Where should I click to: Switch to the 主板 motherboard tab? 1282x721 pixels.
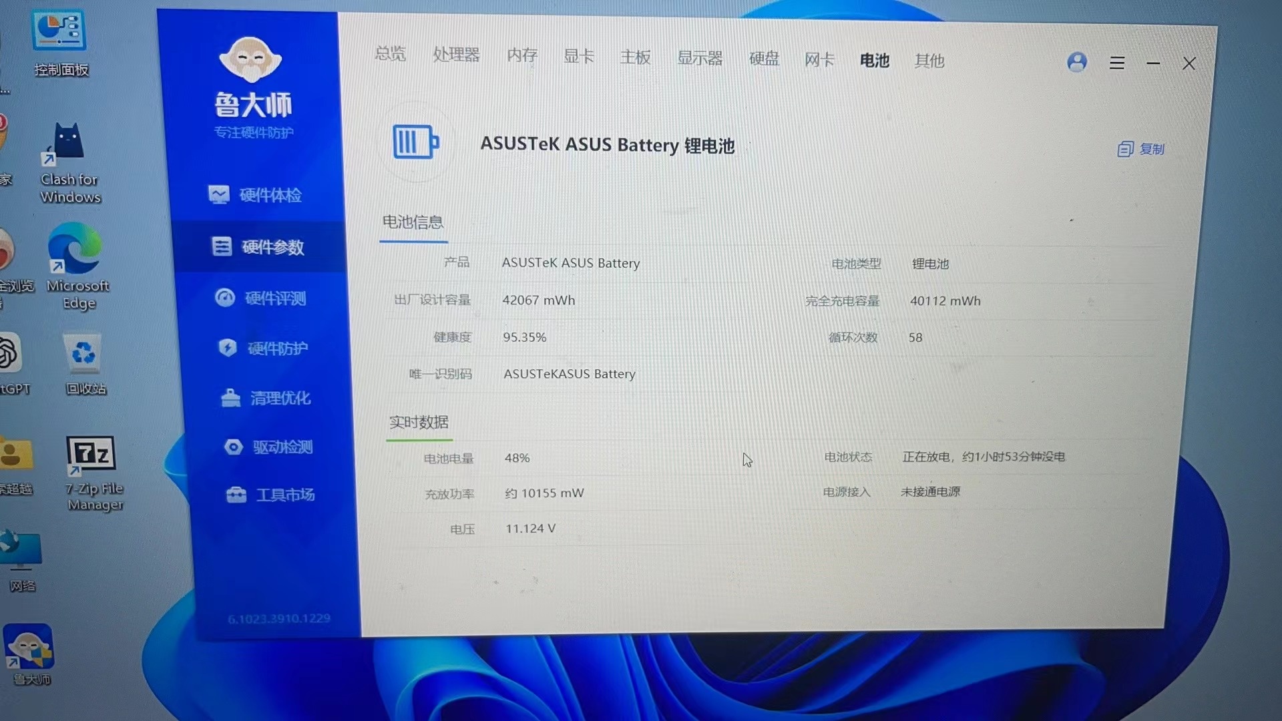pyautogui.click(x=635, y=57)
